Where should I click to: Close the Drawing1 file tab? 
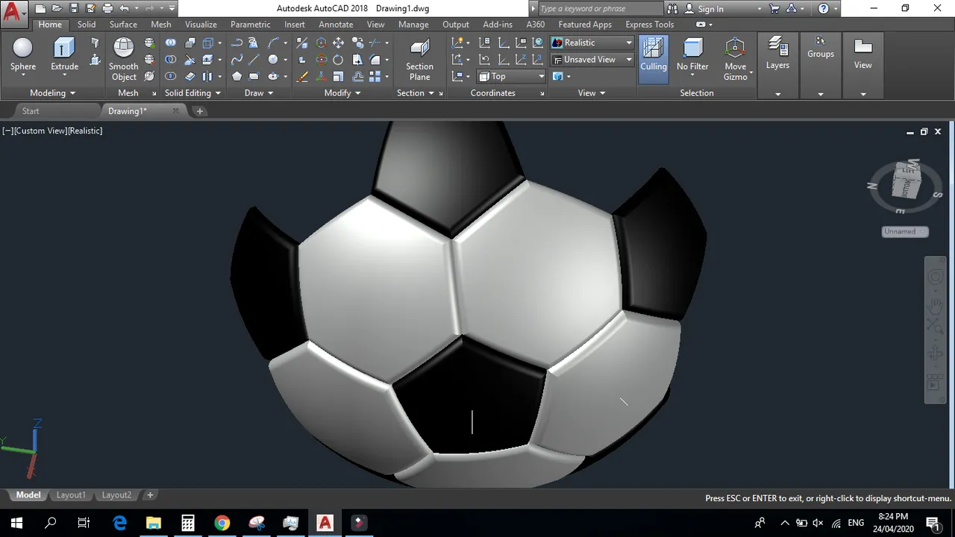coord(176,110)
